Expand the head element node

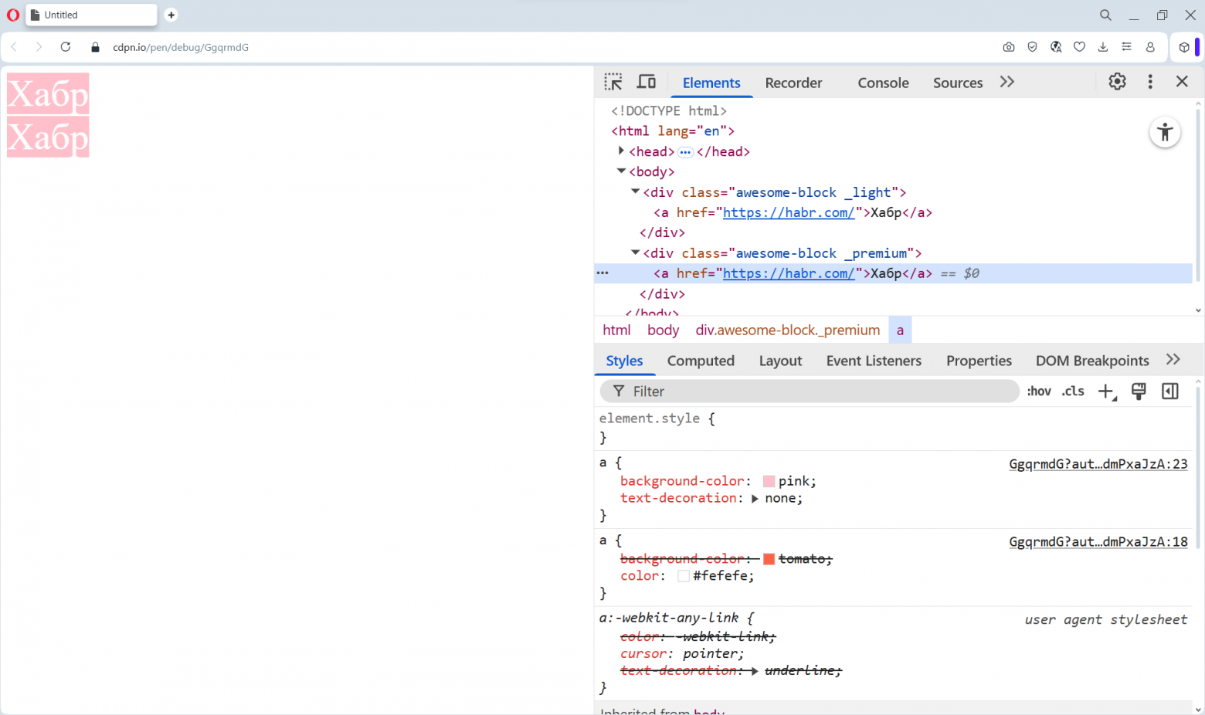point(621,151)
